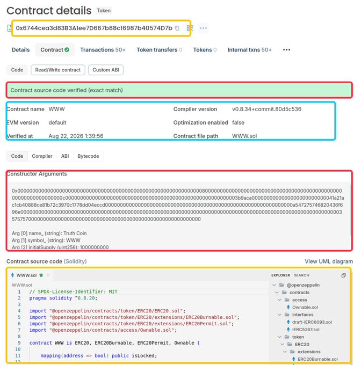This screenshot has height=365, width=354.
Task: Show QR code for contract address
Action: tap(190, 28)
